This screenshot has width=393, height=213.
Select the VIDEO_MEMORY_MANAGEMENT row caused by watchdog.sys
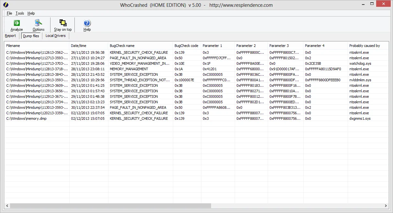(x=196, y=63)
